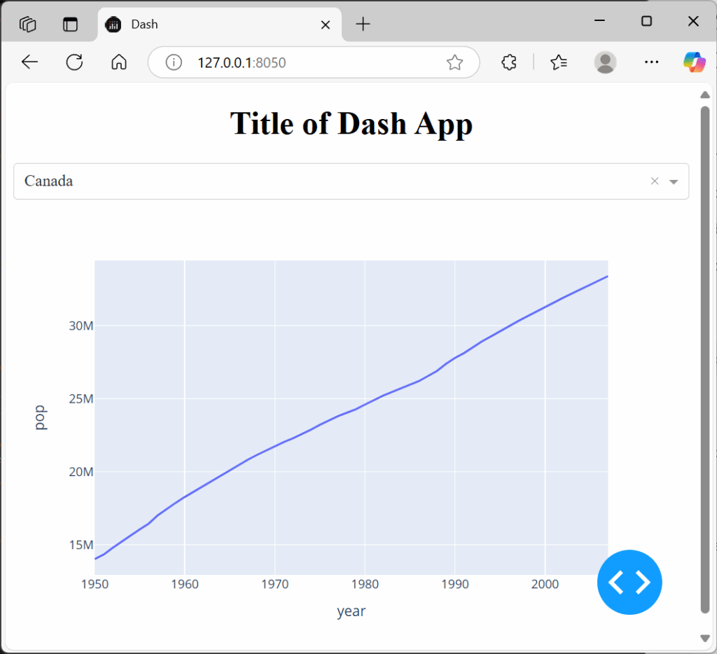The height and width of the screenshot is (654, 717).
Task: Open the workspaces icon in title bar
Action: pos(28,25)
